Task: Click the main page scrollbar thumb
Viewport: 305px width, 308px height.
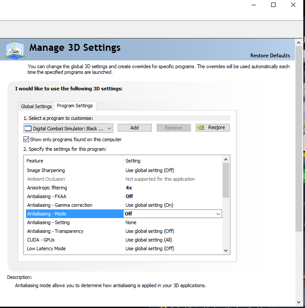Action: tap(298, 139)
